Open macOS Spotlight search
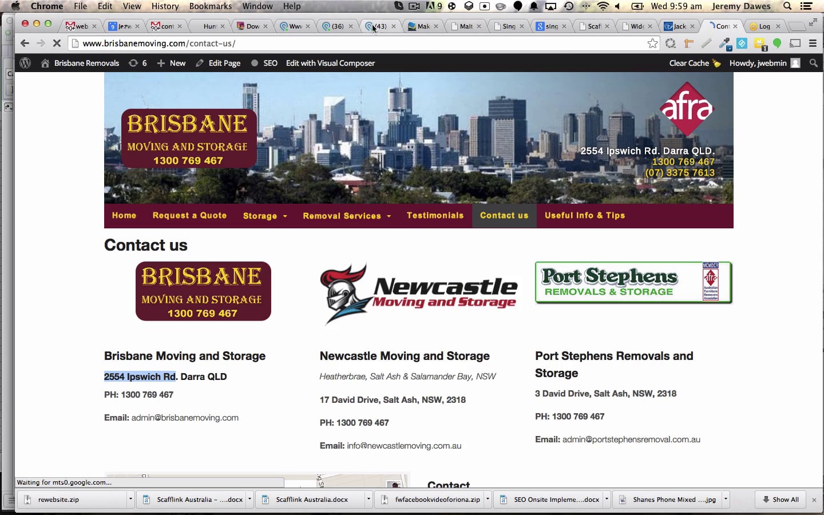The image size is (824, 515). pos(787,6)
